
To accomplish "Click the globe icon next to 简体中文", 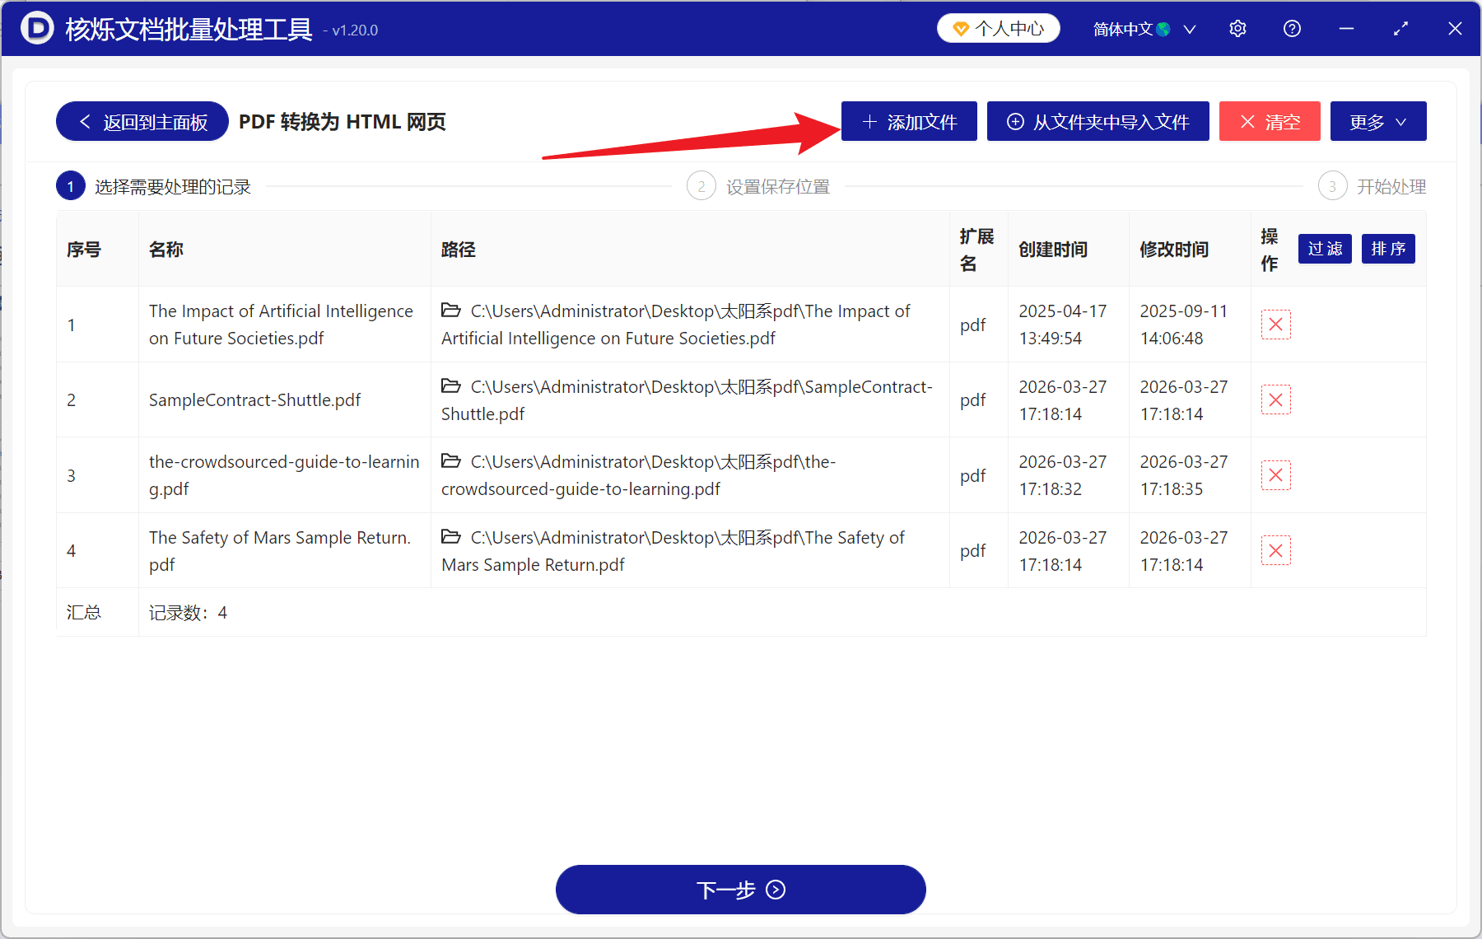I will tap(1163, 28).
